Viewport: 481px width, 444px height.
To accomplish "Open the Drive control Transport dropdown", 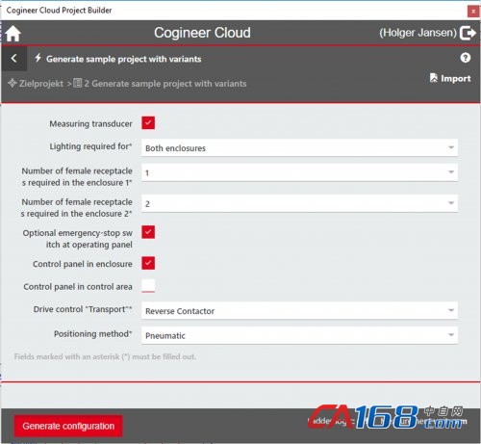I will click(x=299, y=310).
